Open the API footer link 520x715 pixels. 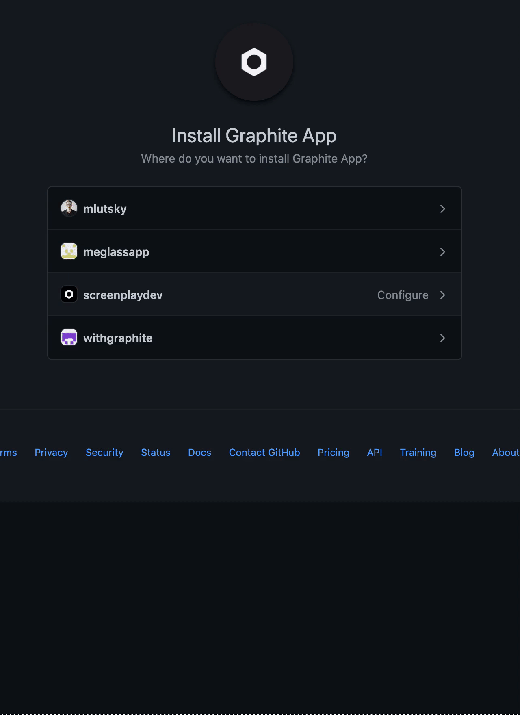tap(375, 453)
